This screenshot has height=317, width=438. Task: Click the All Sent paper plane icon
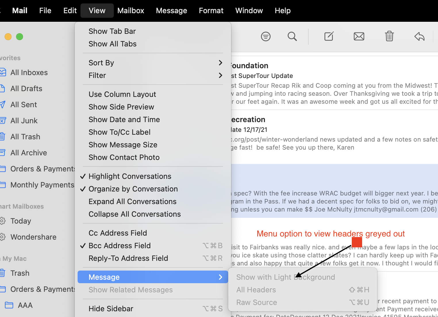[x=3, y=104]
